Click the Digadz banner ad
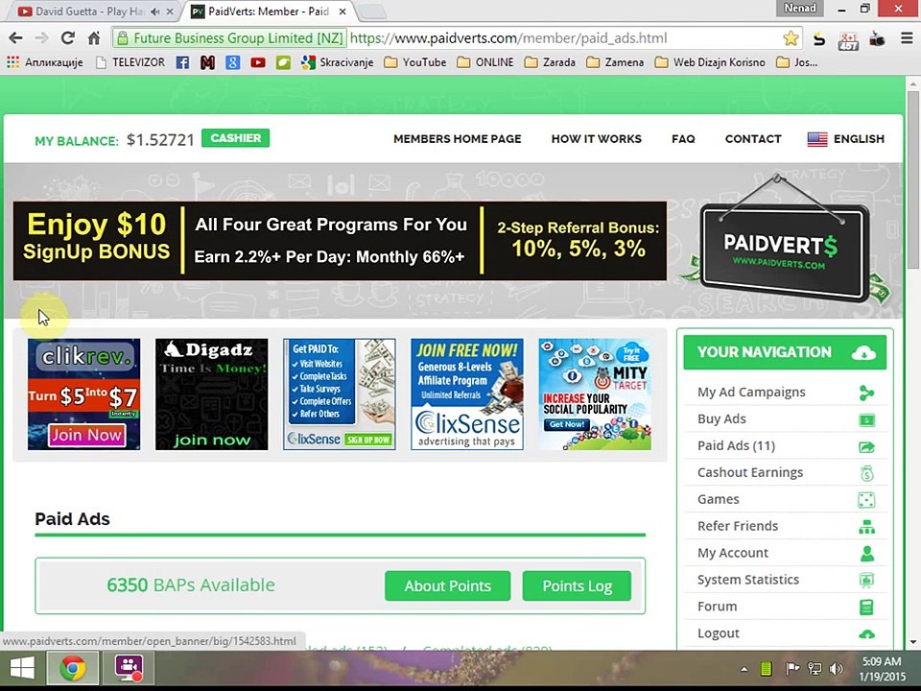Viewport: 921px width, 691px height. pyautogui.click(x=211, y=394)
